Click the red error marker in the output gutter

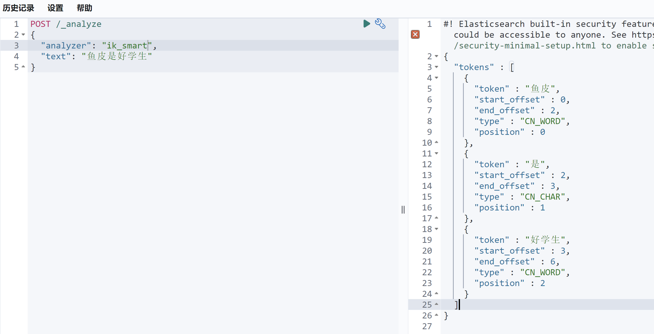pos(415,34)
